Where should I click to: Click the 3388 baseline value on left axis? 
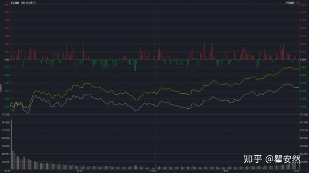[x=7, y=60]
